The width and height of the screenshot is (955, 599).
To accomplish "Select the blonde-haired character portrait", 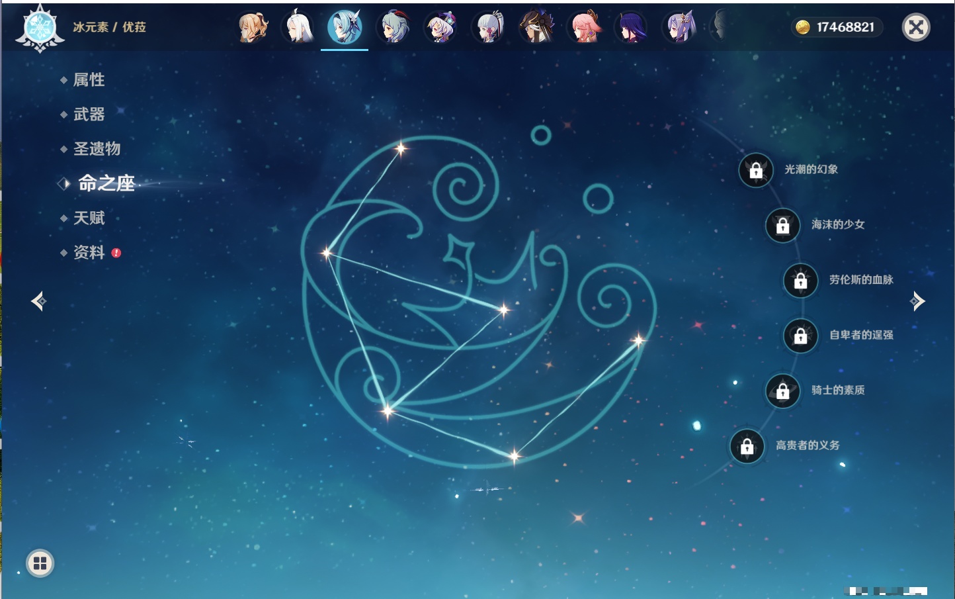I will (x=252, y=27).
